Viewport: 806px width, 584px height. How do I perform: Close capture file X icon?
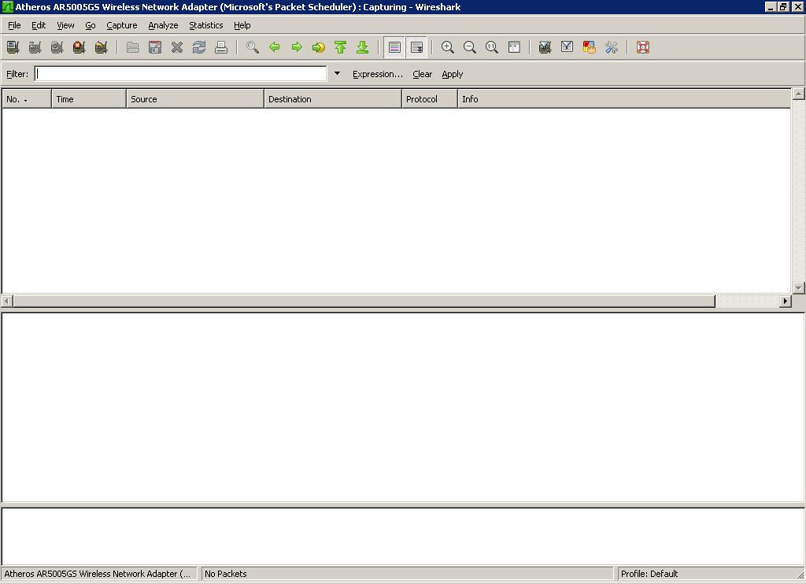(177, 47)
